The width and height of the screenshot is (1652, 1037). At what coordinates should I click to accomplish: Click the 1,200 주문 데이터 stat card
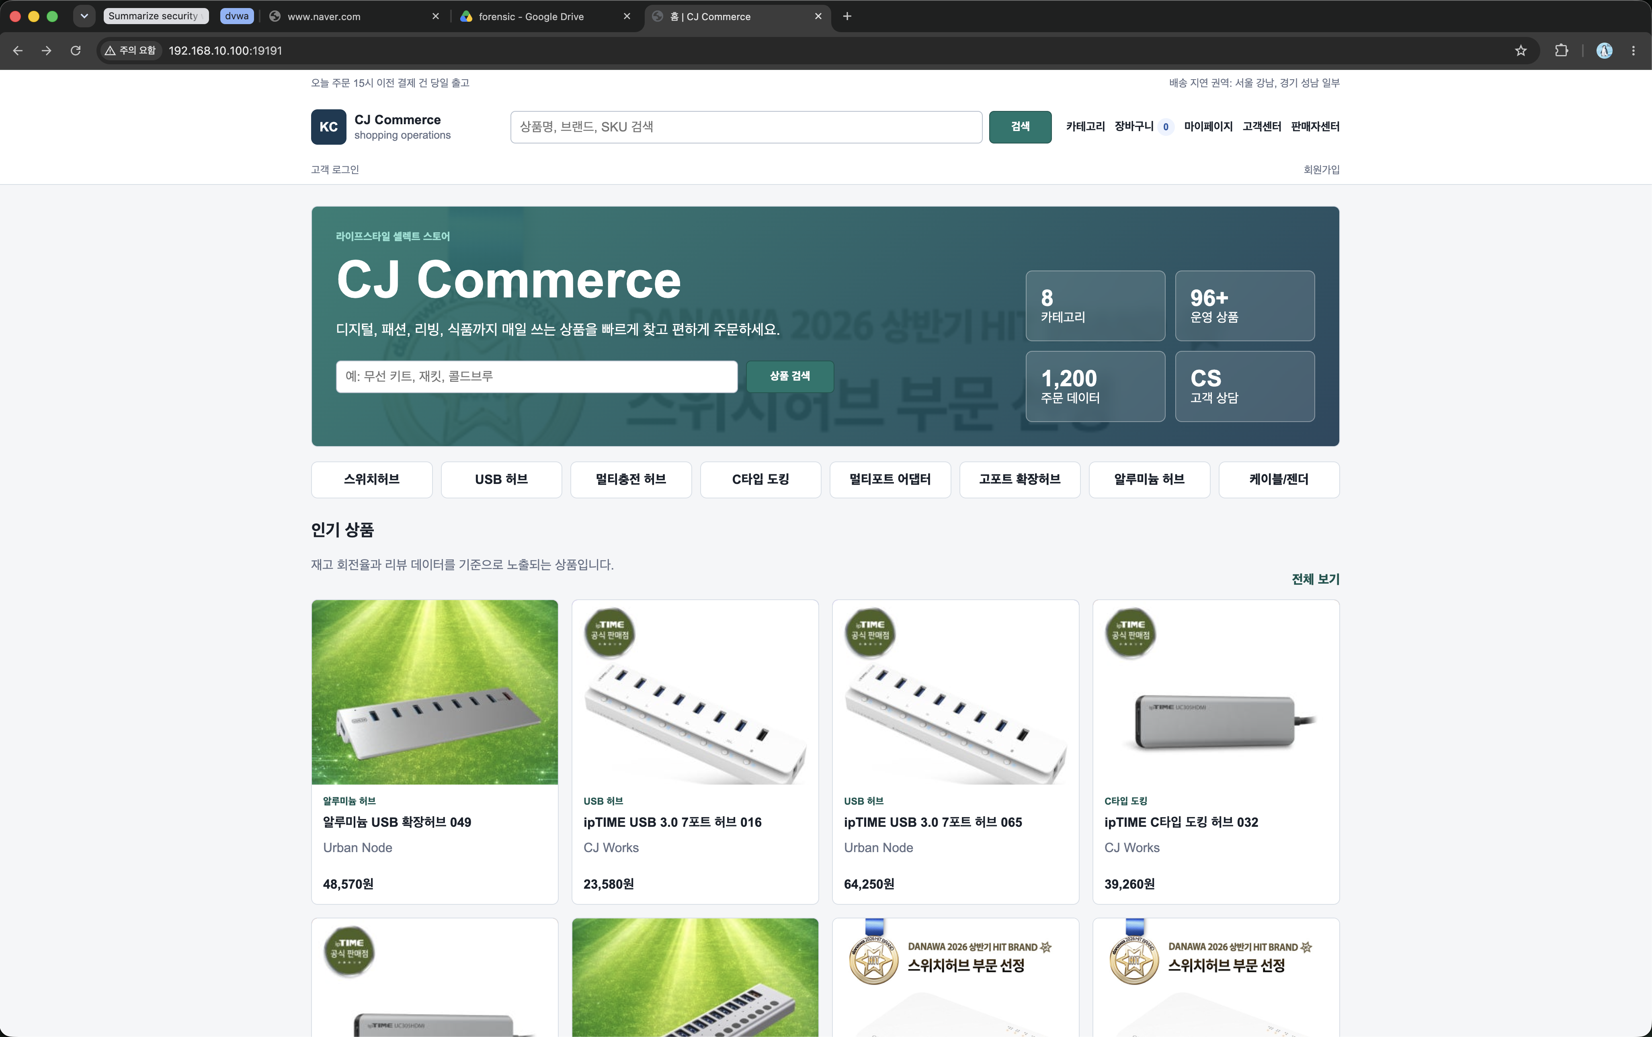point(1095,386)
